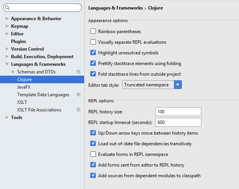Click the search magnifier icon

(8, 8)
